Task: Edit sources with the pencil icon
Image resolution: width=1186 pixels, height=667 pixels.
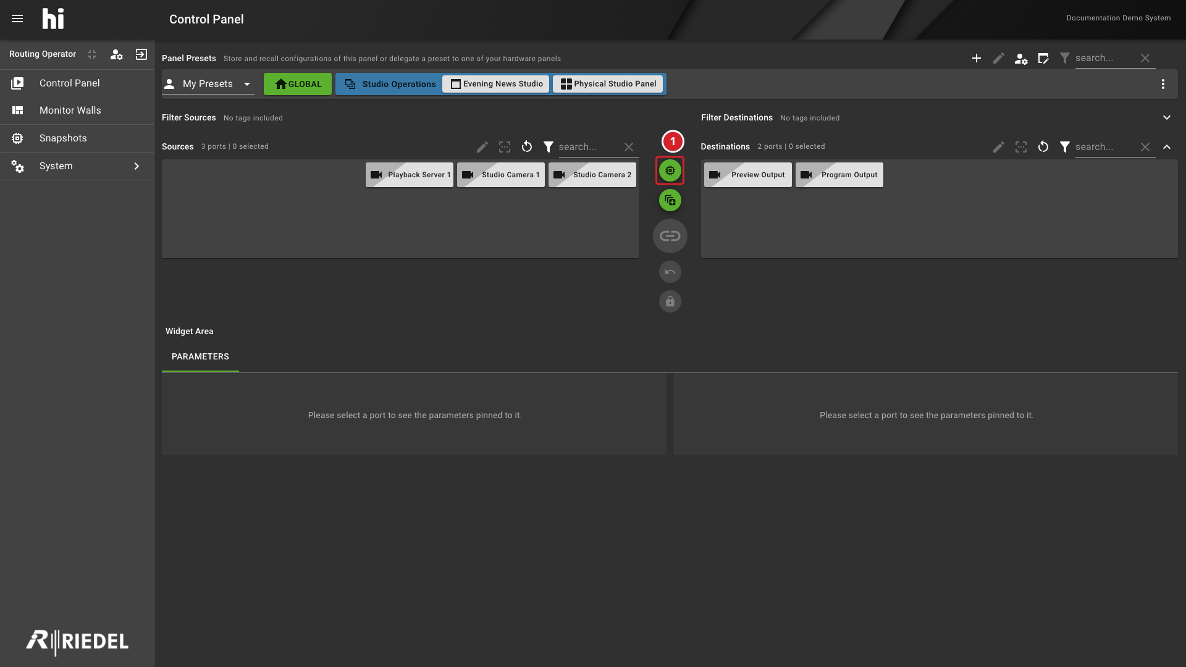Action: tap(482, 147)
